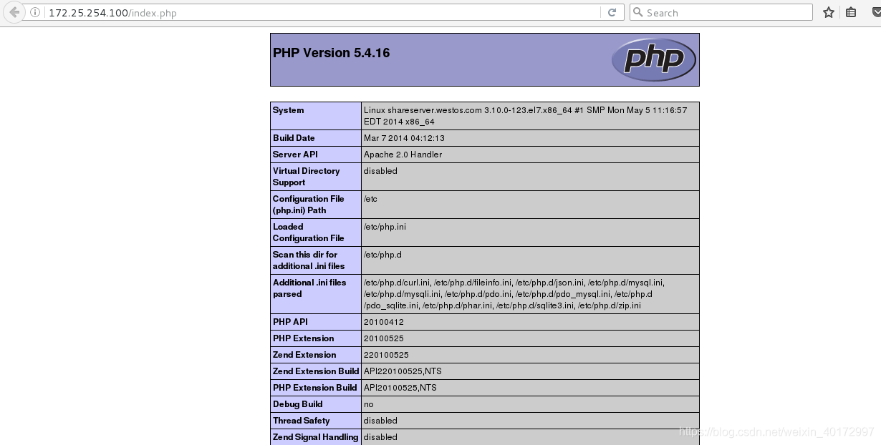Click the 'Mar 7 2014 04:12:13' value
Image resolution: width=881 pixels, height=445 pixels.
point(404,138)
